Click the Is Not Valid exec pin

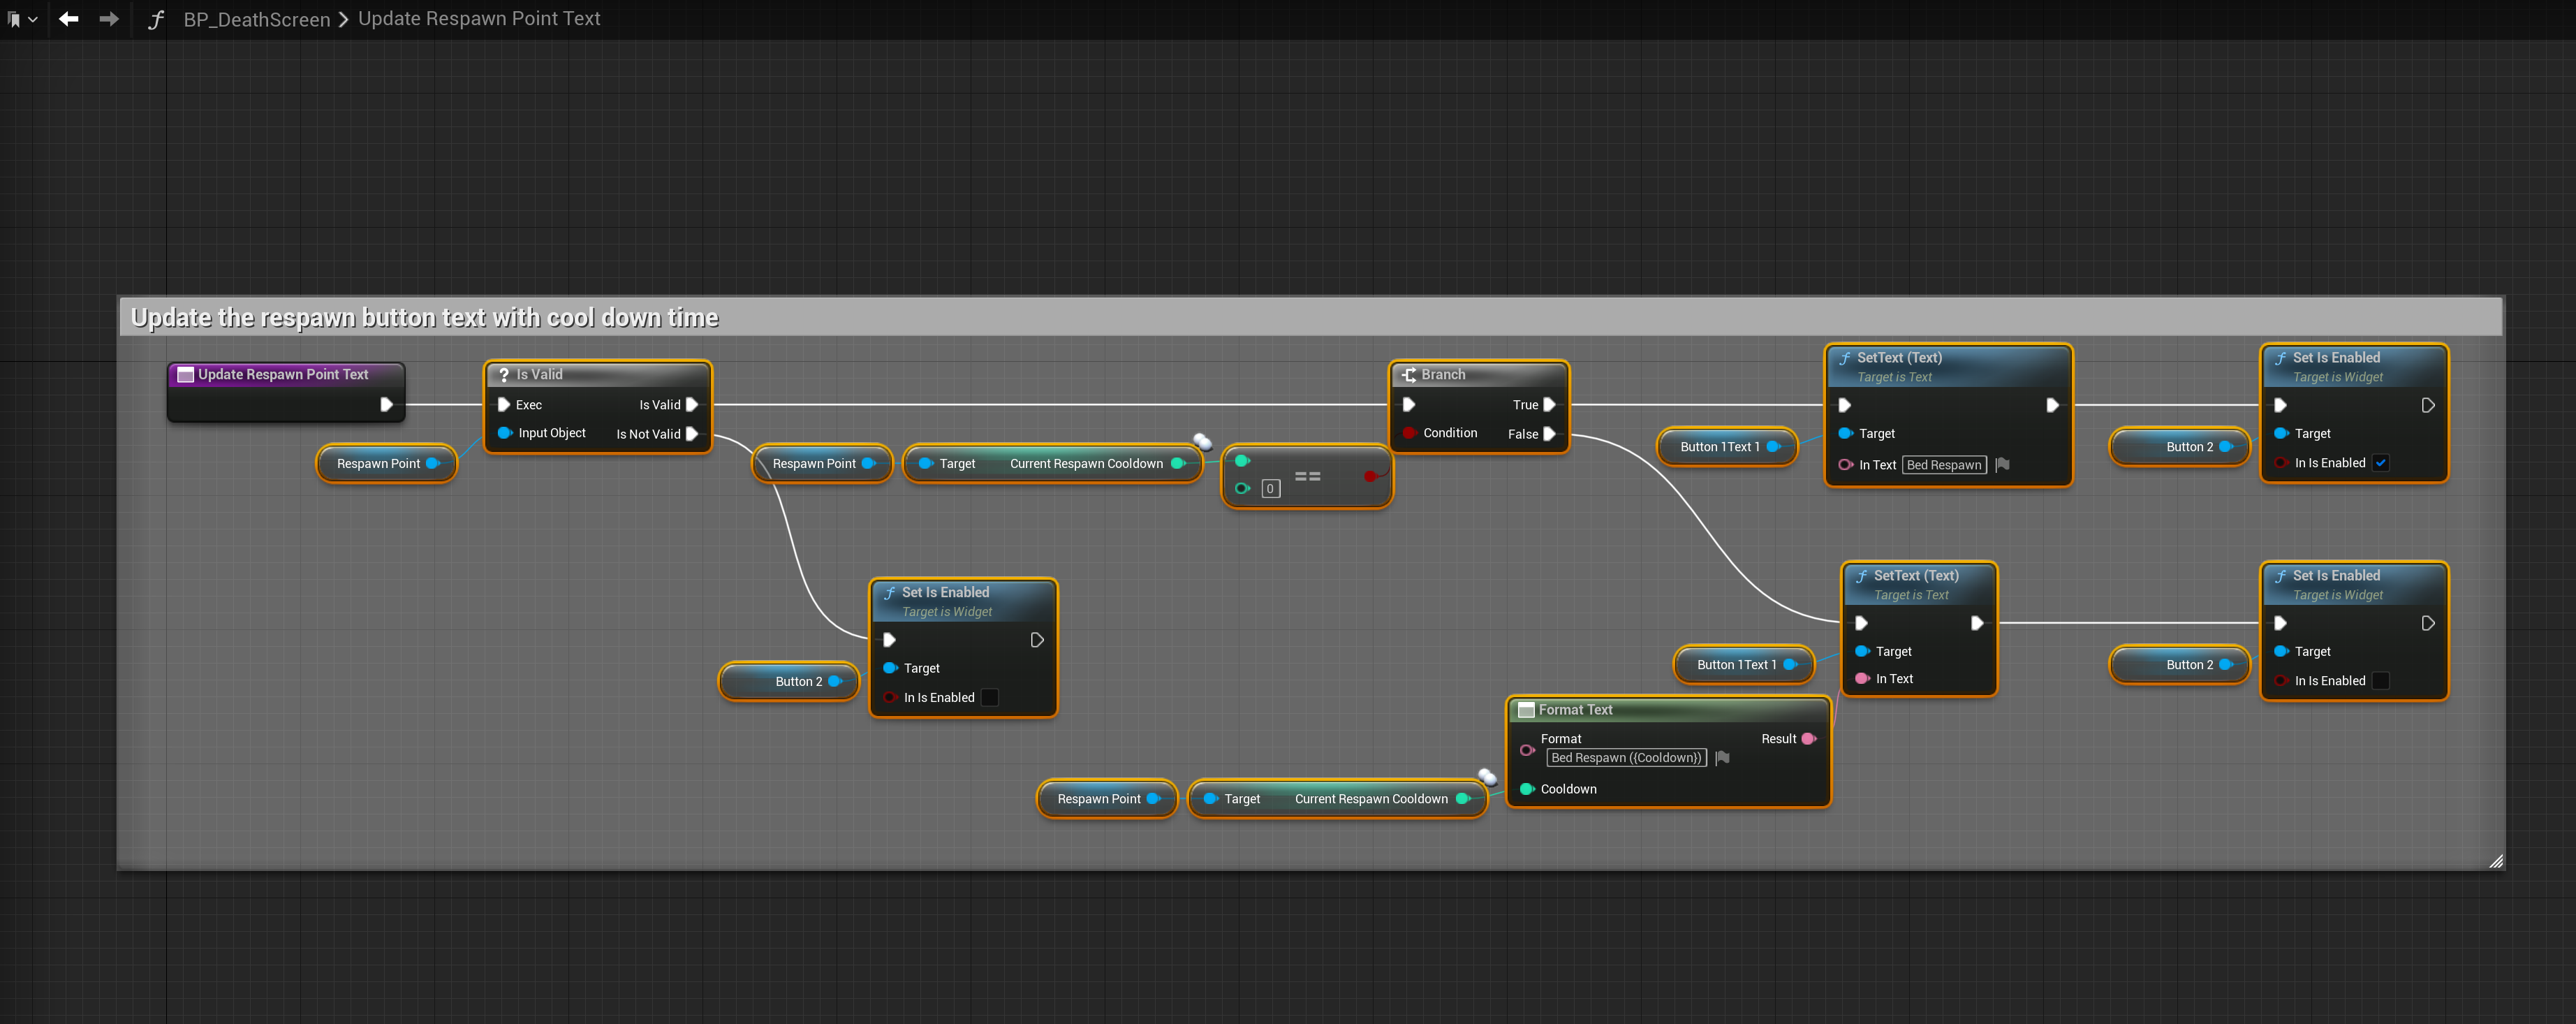coord(692,434)
